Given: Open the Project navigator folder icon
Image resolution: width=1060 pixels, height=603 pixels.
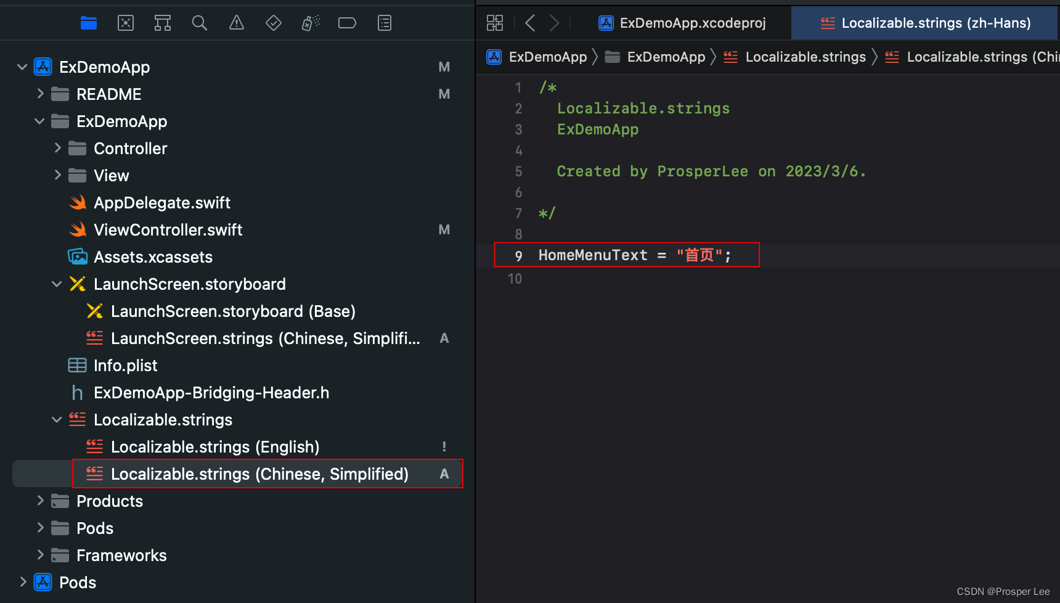Looking at the screenshot, I should (89, 23).
